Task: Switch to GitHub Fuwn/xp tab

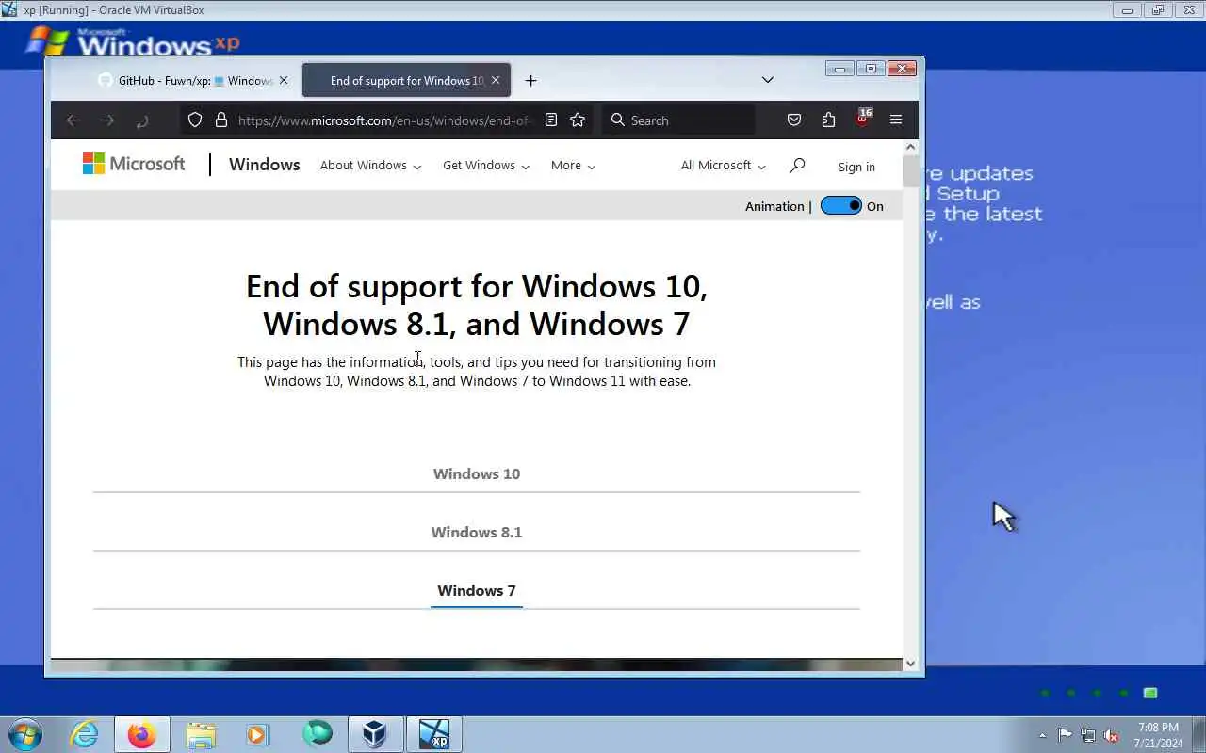Action: click(x=194, y=80)
